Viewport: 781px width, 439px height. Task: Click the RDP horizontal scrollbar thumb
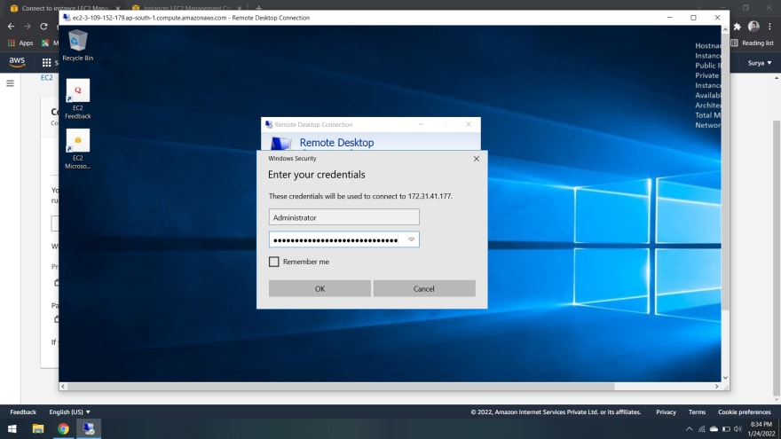click(341, 387)
